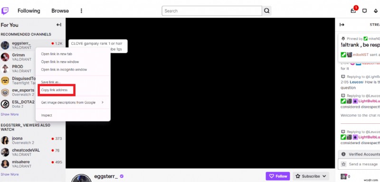Click the star icon in chat input
Viewport: 380px width, 182px height.
343,164
